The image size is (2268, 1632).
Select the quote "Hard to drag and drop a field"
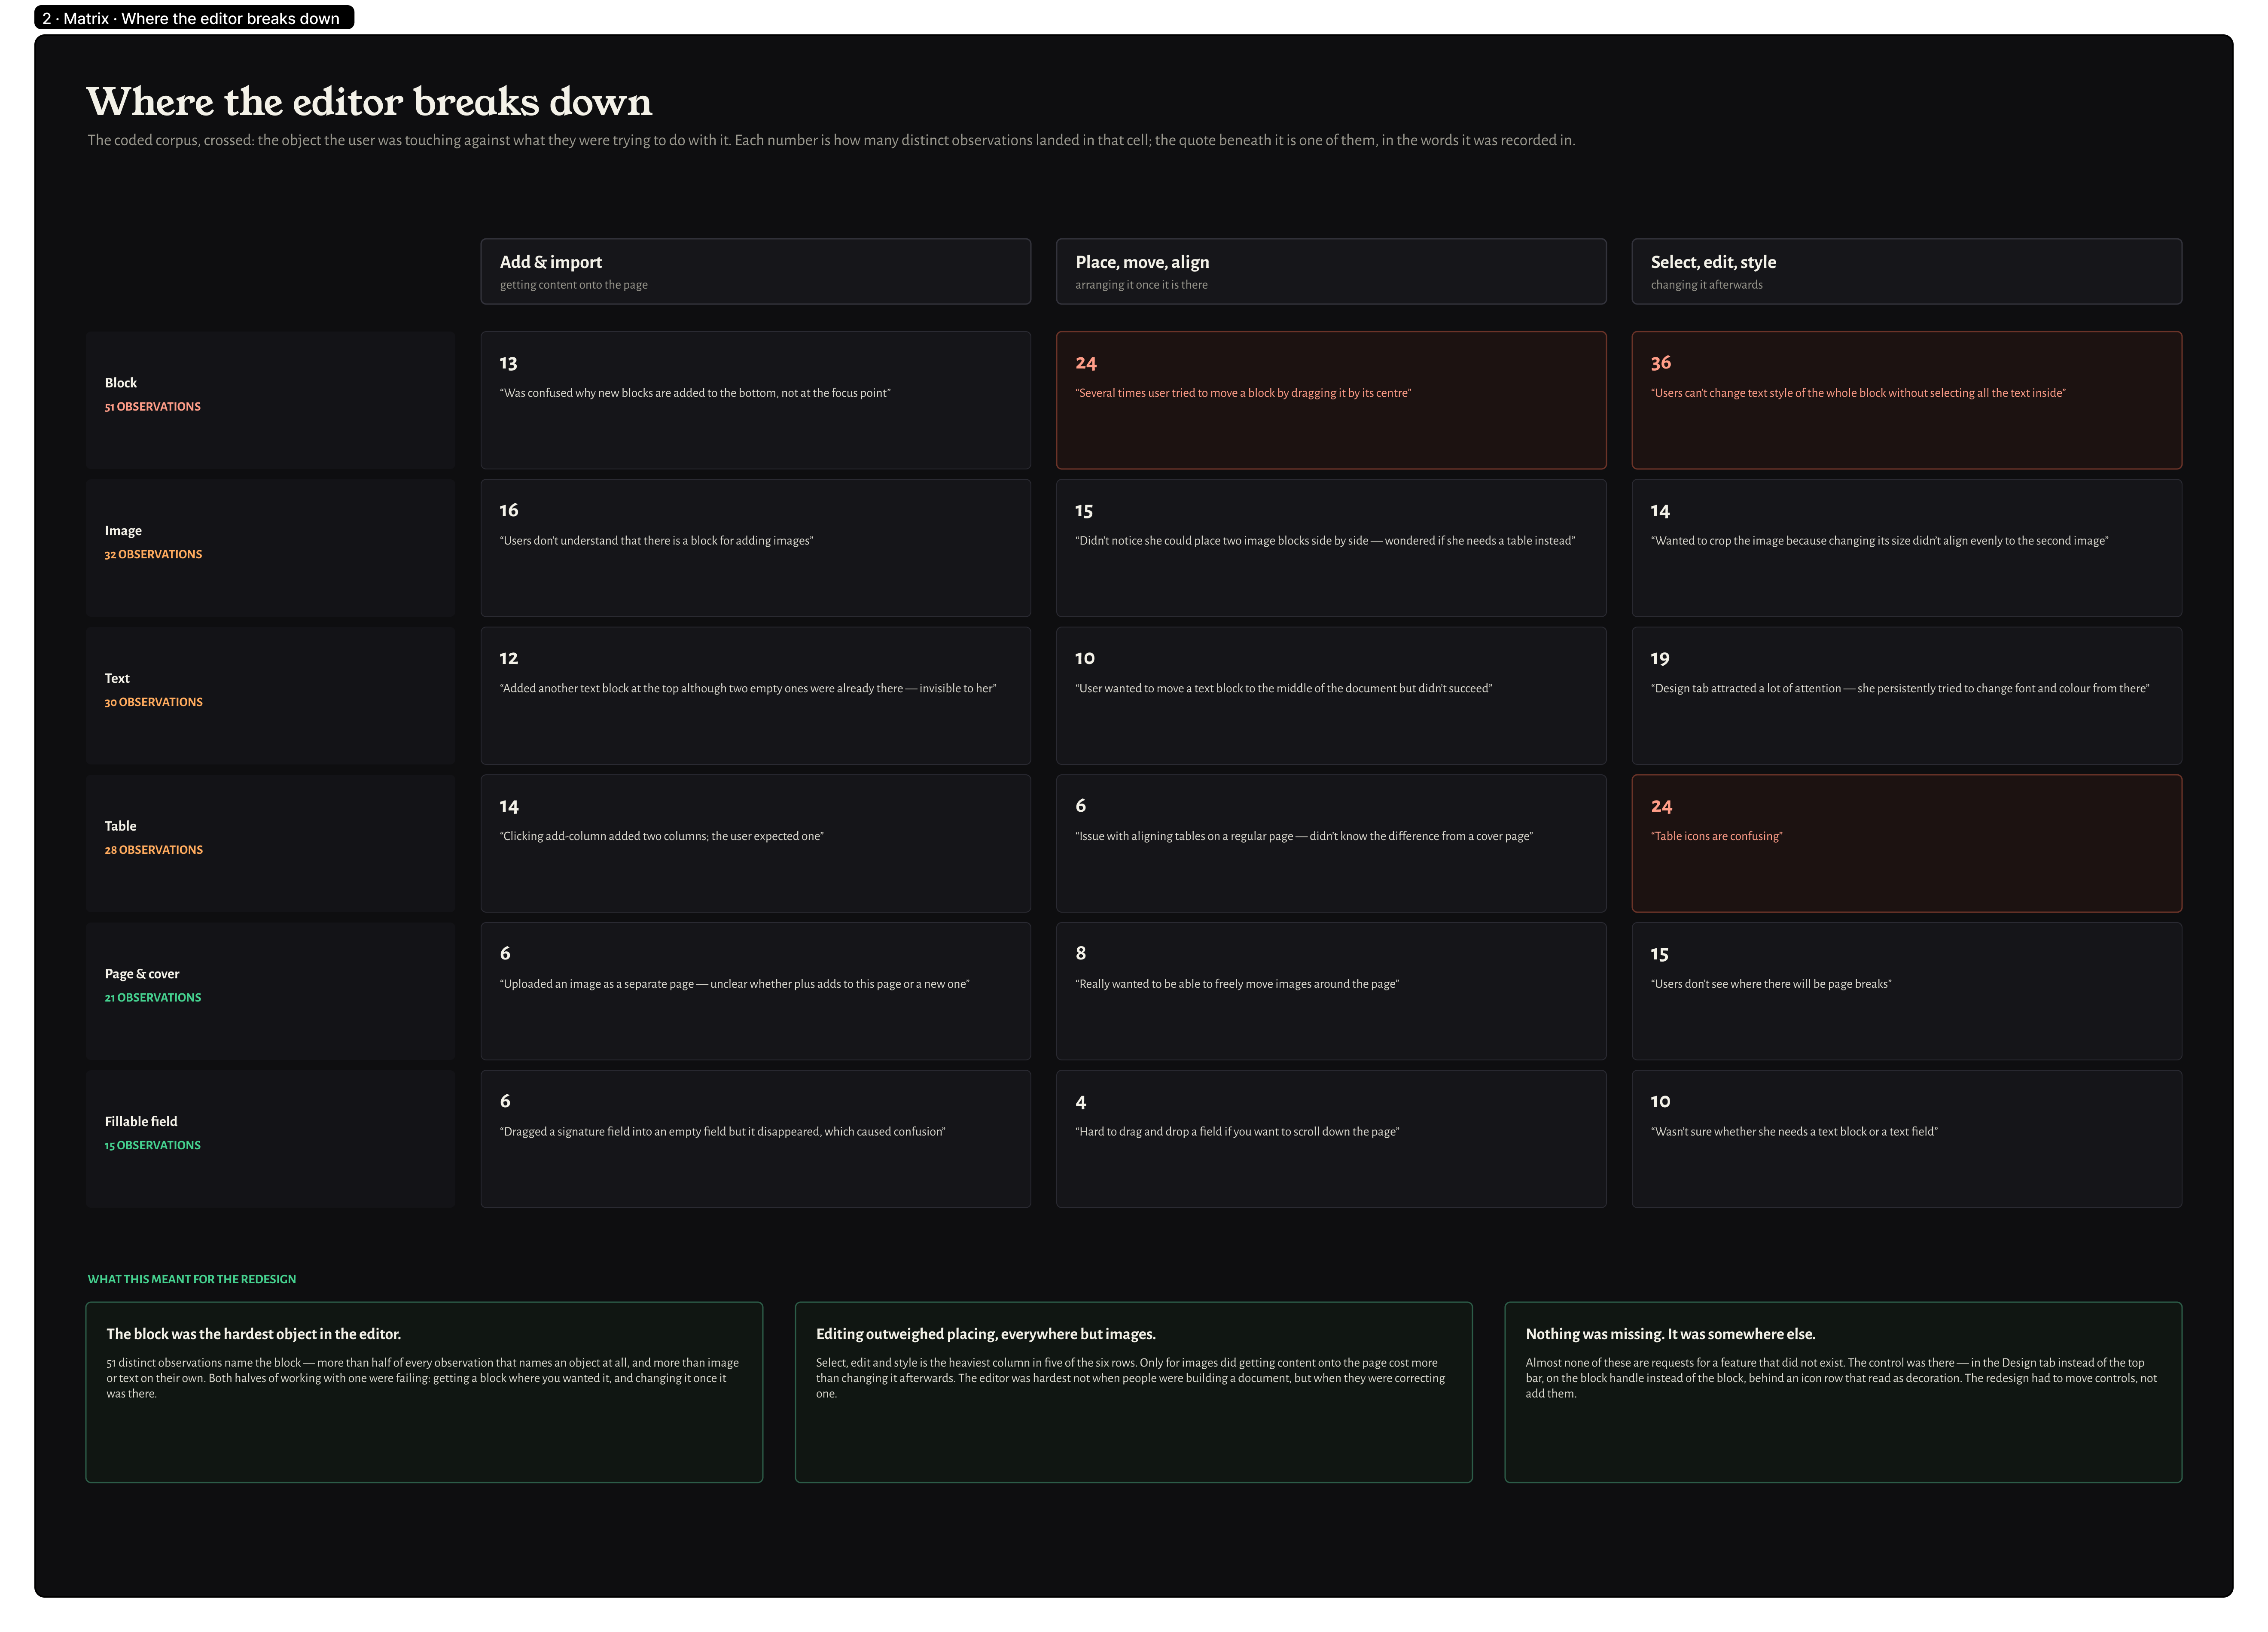1237,1132
